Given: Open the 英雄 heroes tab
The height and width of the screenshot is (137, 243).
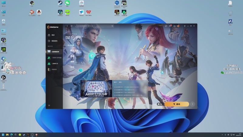Looking at the screenshot, I should click(x=72, y=56).
